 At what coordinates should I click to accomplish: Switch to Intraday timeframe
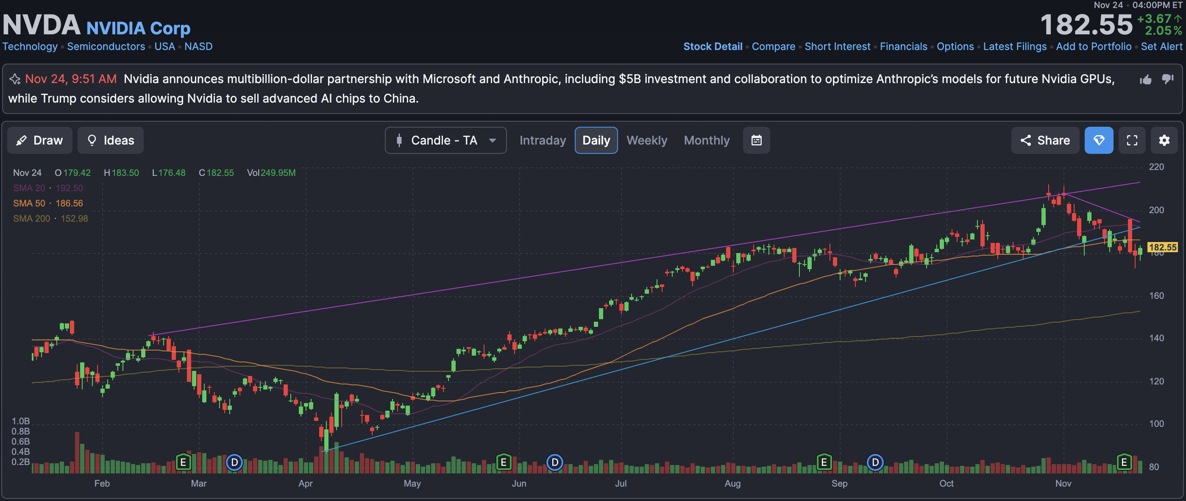[543, 140]
